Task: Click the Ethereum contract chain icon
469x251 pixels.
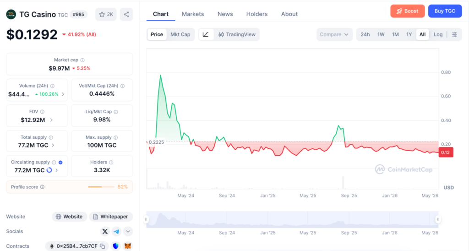Action: coord(52,246)
